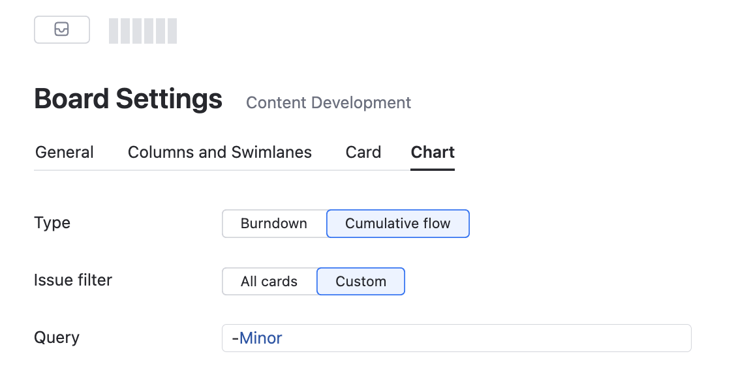Image resolution: width=736 pixels, height=386 pixels.
Task: Click the Issue filter setting label
Action: pyautogui.click(x=73, y=280)
